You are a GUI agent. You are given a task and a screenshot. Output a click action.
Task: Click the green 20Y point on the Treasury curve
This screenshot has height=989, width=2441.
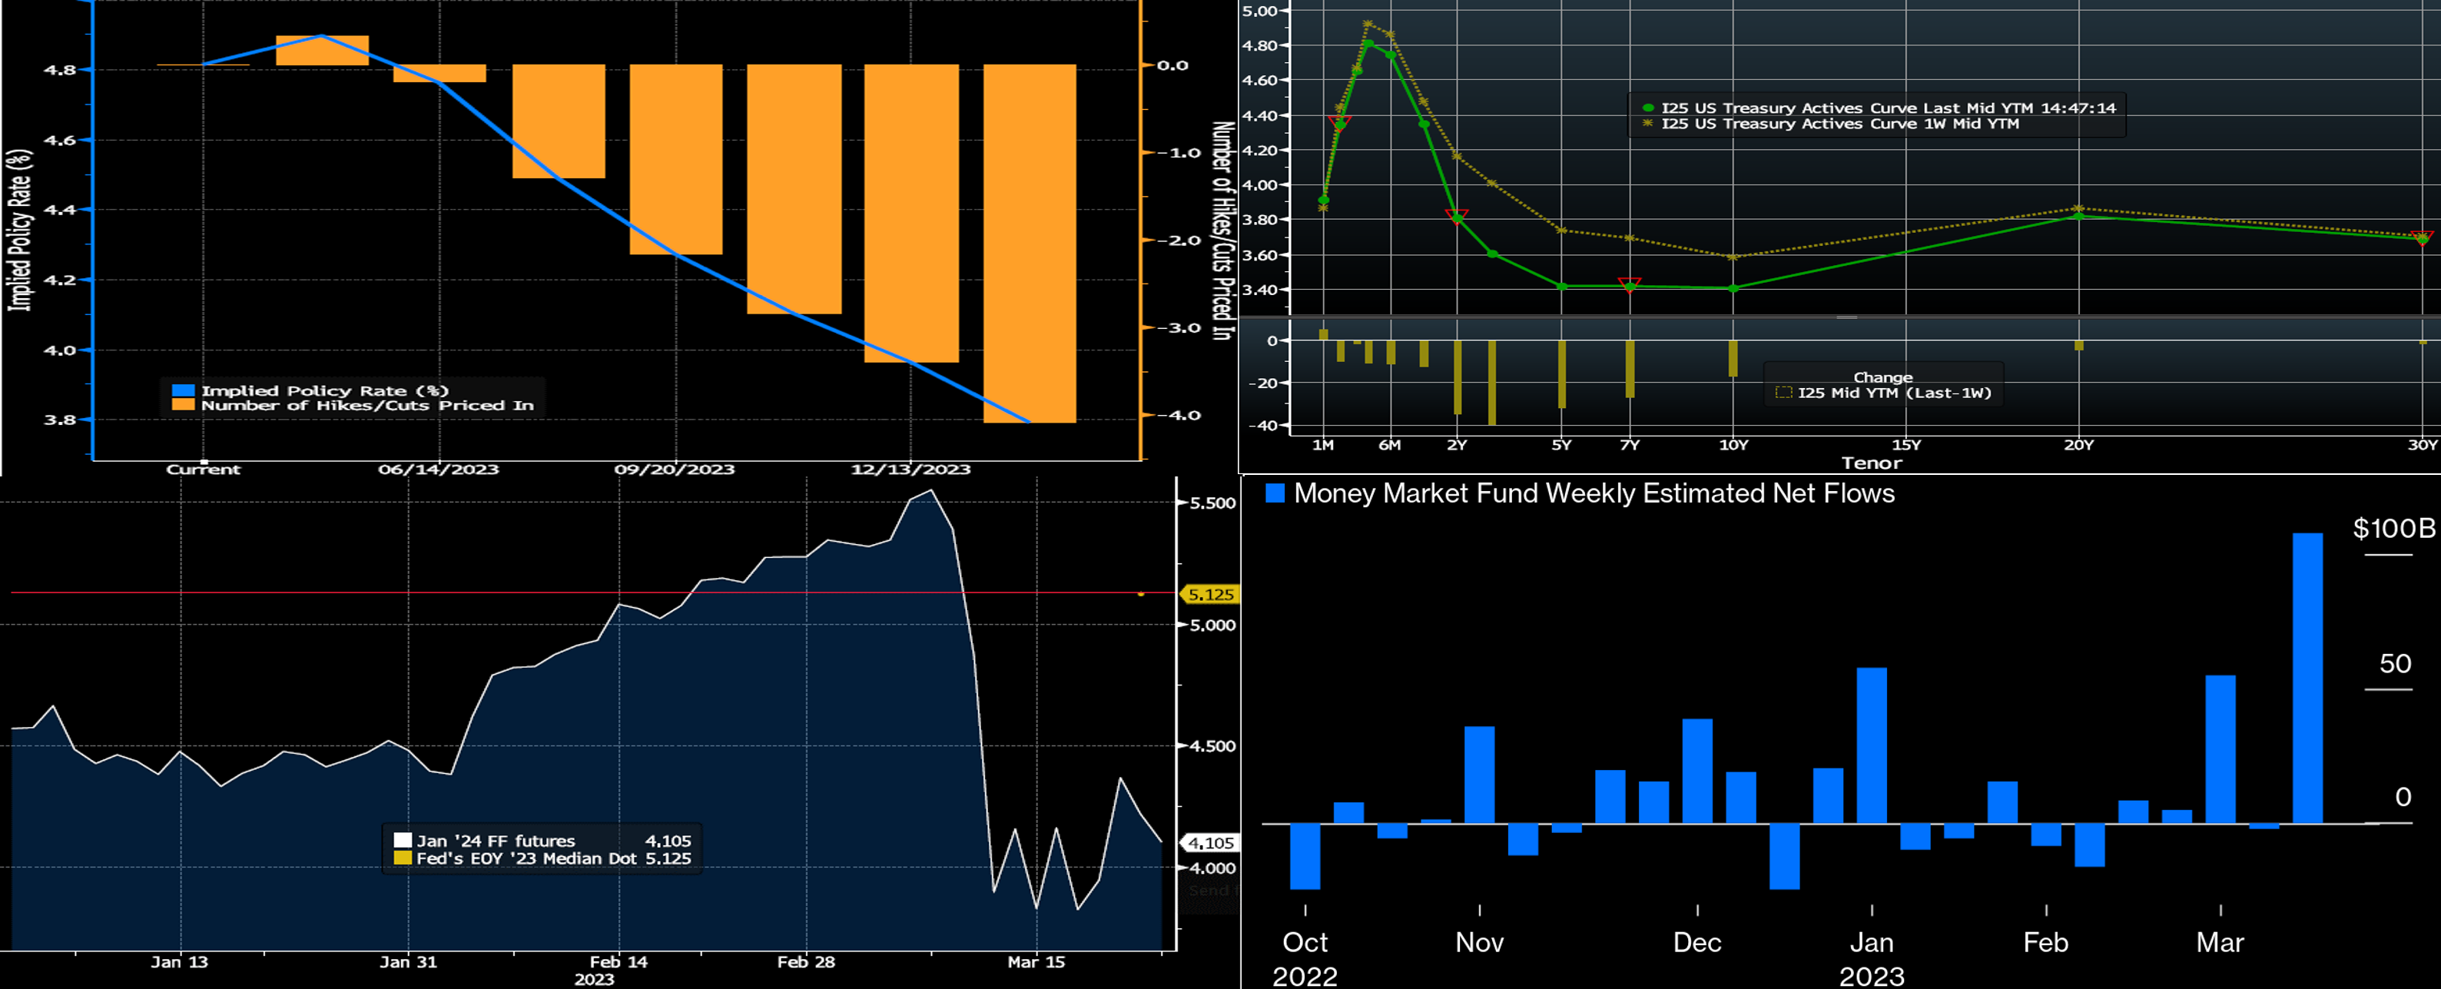pos(2079,216)
